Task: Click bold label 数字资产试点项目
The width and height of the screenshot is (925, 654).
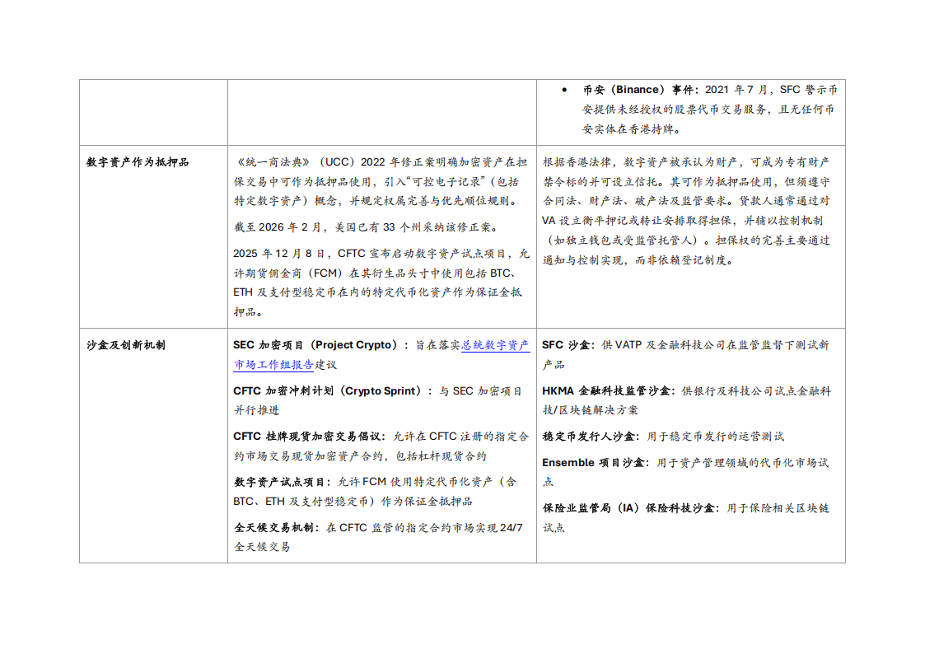Action: point(279,482)
